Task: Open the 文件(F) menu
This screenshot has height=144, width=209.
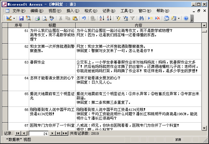Action: 19,11
